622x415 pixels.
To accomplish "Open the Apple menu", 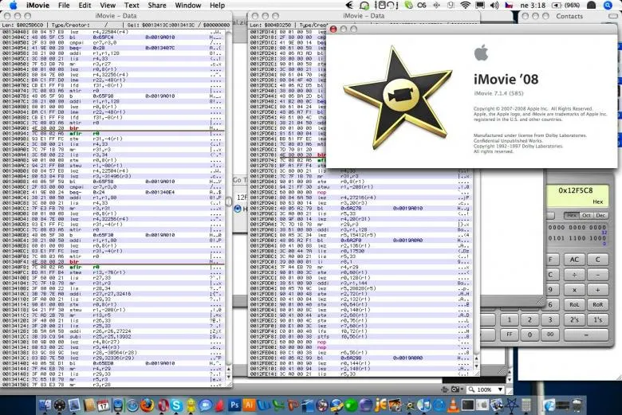I will tap(13, 5).
